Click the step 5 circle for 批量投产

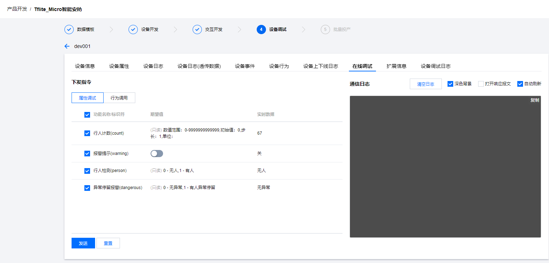325,29
